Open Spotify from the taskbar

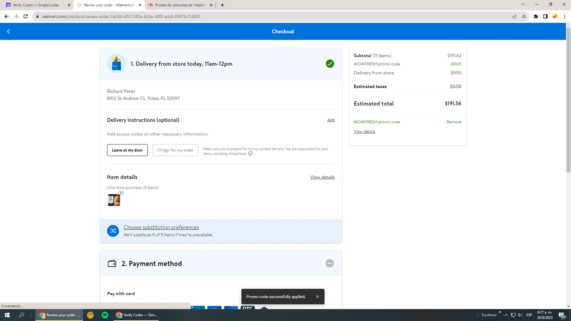pos(105,315)
